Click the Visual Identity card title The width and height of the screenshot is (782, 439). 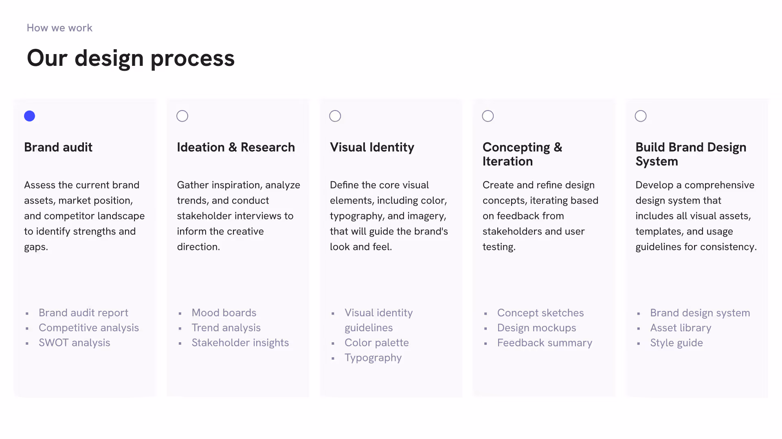pyautogui.click(x=372, y=147)
